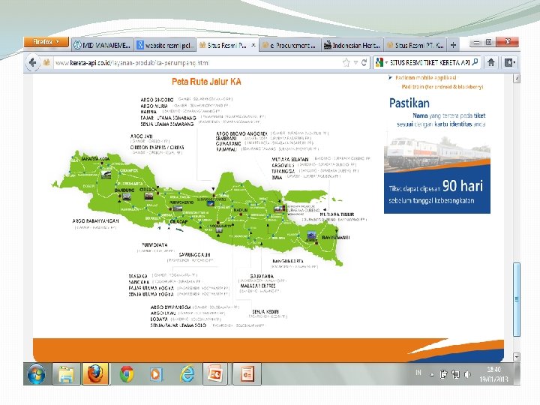Go to the Firefox home page

tap(491, 62)
